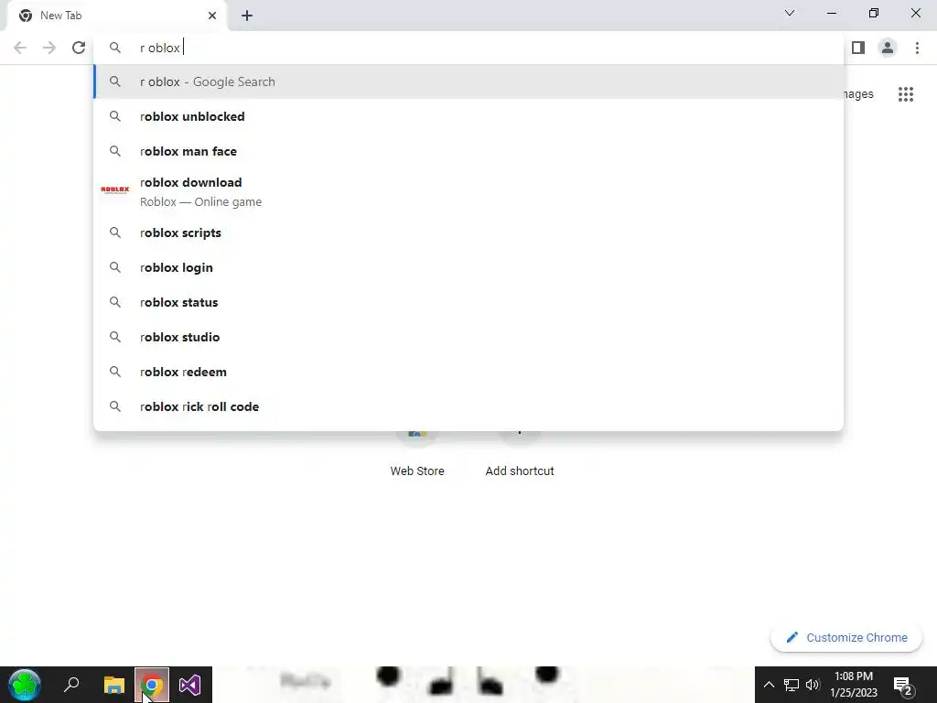The width and height of the screenshot is (937, 703).
Task: Choose the 'roblox man face' suggestion
Action: pyautogui.click(x=468, y=151)
